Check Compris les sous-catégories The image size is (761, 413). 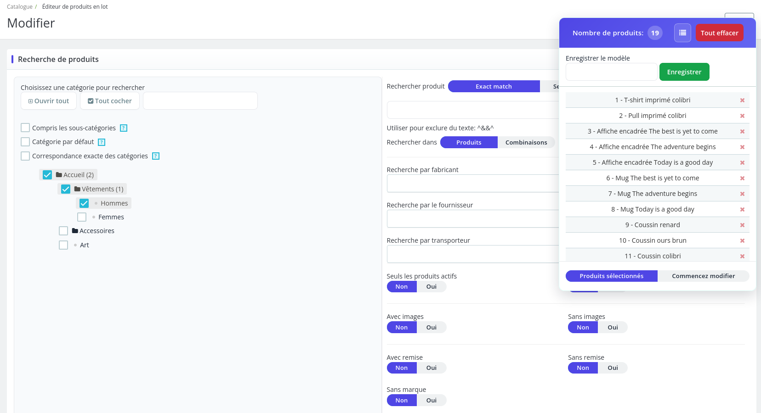tap(25, 128)
